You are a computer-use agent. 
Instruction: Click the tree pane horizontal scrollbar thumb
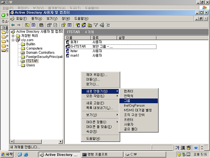(x=28, y=142)
